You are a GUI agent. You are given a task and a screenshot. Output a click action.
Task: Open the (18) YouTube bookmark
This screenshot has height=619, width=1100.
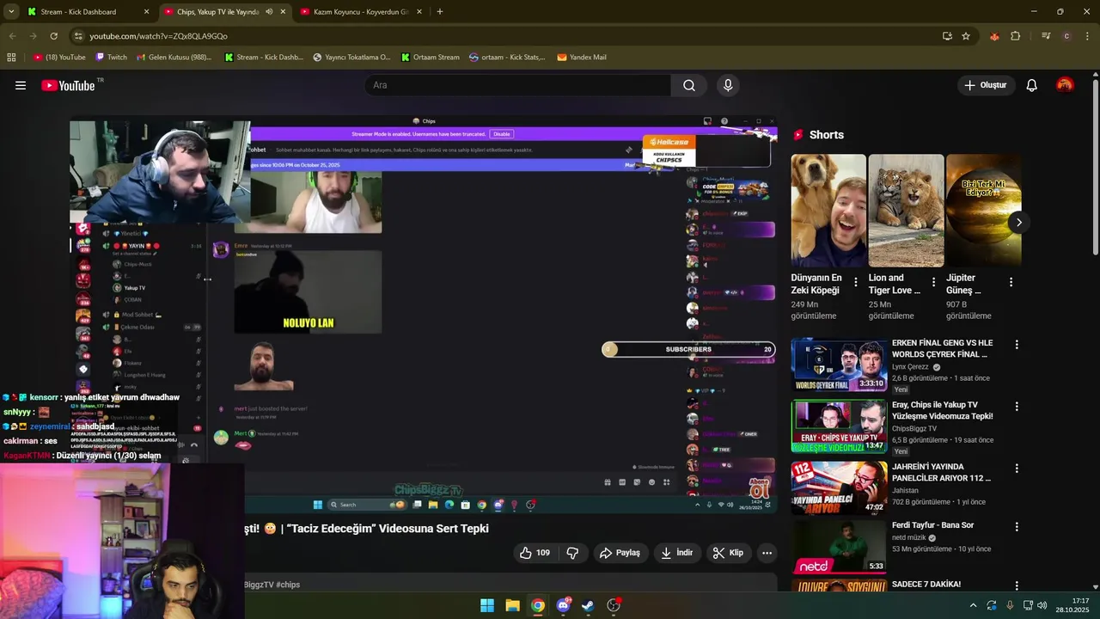tap(60, 58)
